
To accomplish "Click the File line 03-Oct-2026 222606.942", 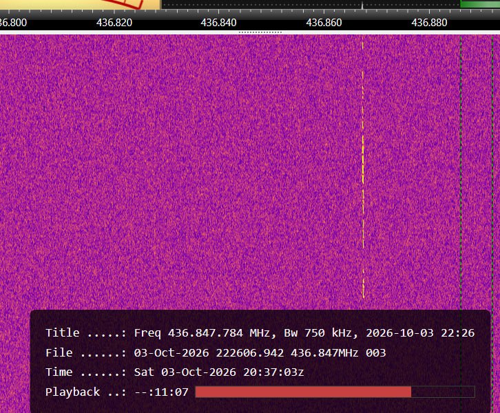I will [x=216, y=352].
